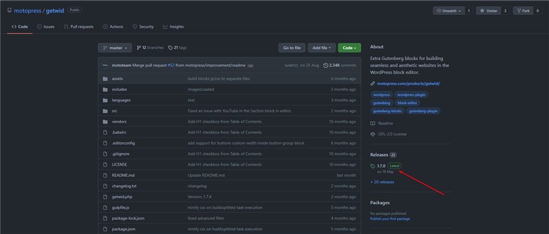
Task: Open the 21 tags link
Action: point(177,48)
